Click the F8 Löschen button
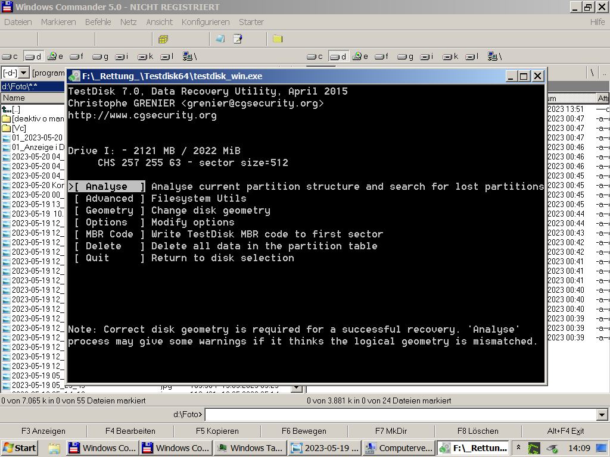The image size is (610, 457). (478, 431)
